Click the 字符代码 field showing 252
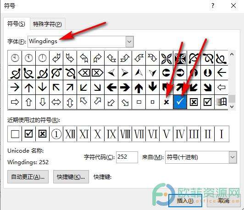The width and height of the screenshot is (244, 210). pos(127,157)
